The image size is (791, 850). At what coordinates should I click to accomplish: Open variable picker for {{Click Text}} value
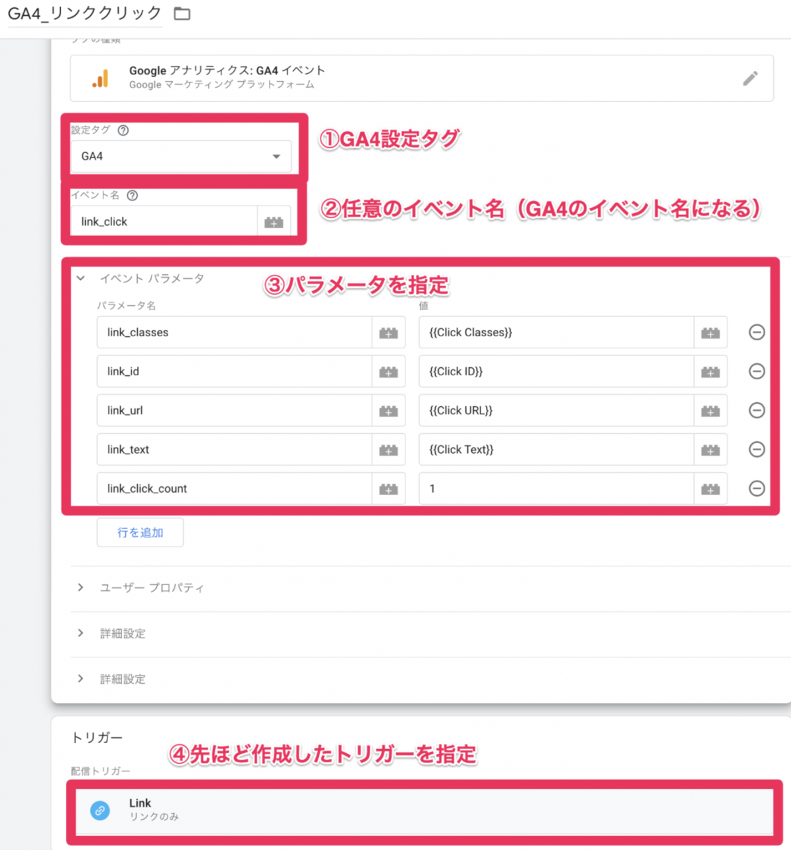710,450
